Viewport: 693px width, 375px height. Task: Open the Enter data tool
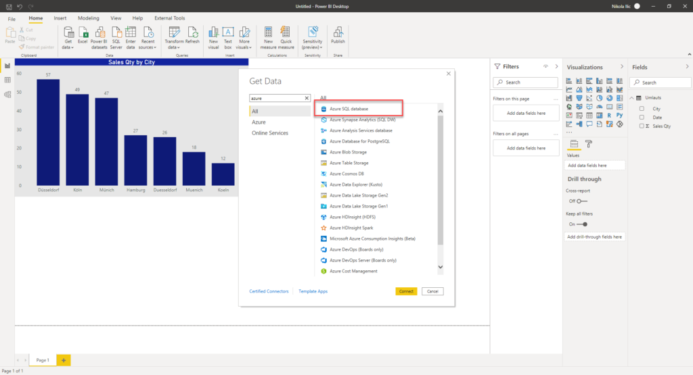(x=131, y=38)
